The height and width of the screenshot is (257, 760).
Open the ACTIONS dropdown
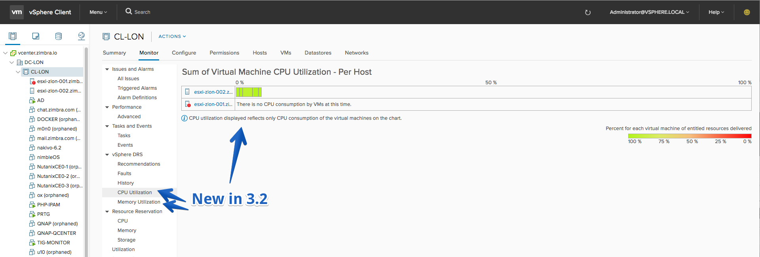[172, 36]
